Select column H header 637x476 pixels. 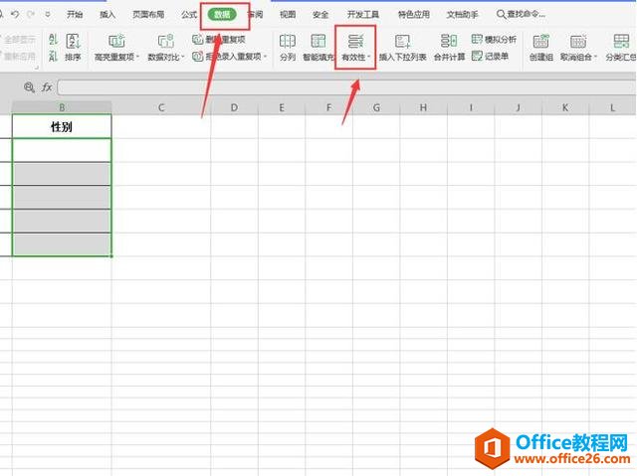tap(423, 107)
